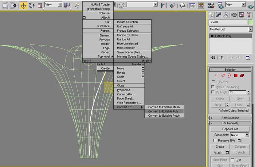The height and width of the screenshot is (167, 255).
Task: Expand the Editable Poly stack entry
Action: (212, 36)
